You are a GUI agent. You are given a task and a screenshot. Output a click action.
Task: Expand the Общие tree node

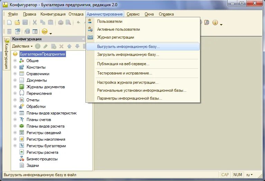click(15, 60)
